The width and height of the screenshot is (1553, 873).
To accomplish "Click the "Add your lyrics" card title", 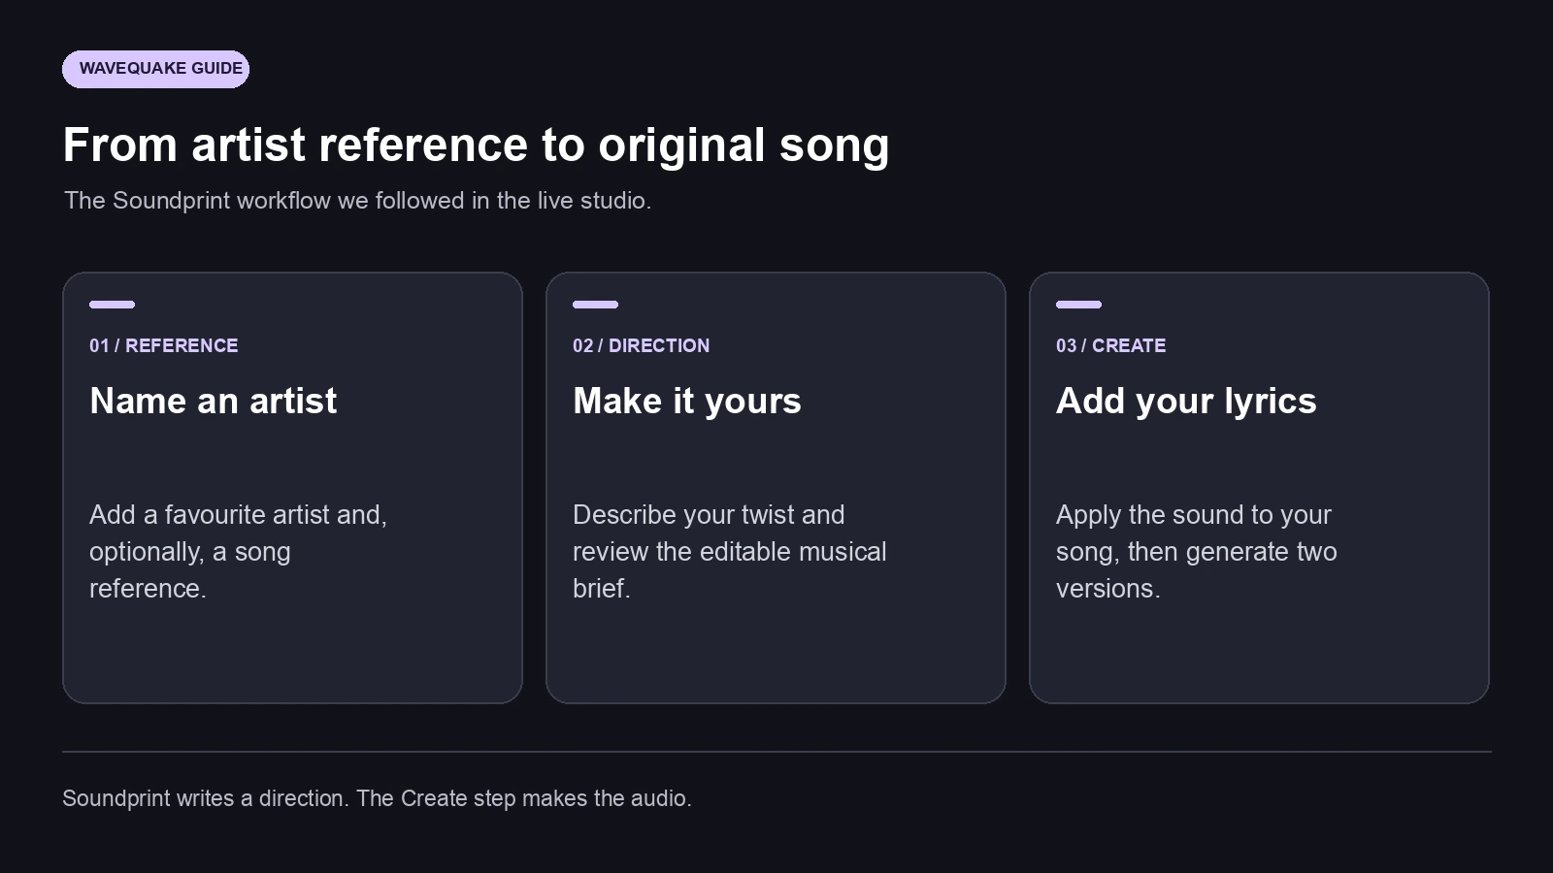I will pyautogui.click(x=1185, y=401).
